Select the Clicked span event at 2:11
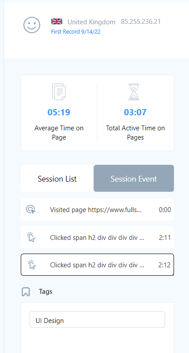 tap(97, 237)
